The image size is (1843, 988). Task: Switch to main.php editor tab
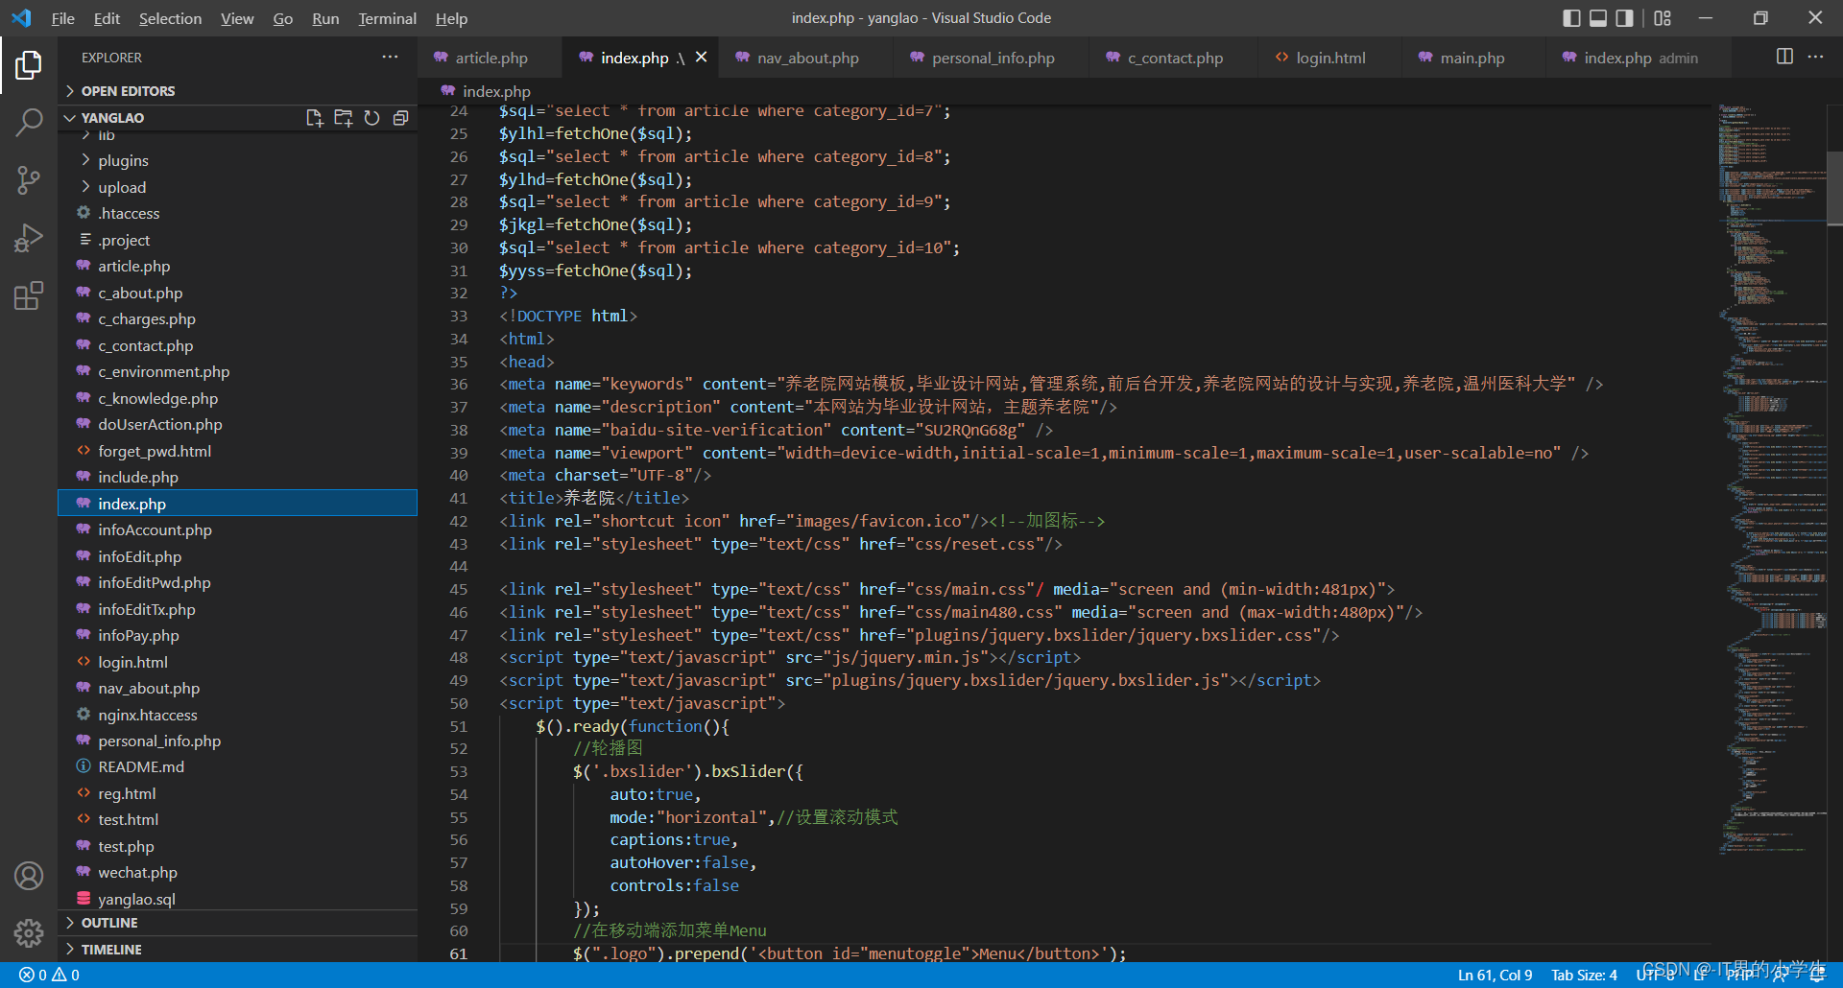coord(1472,59)
